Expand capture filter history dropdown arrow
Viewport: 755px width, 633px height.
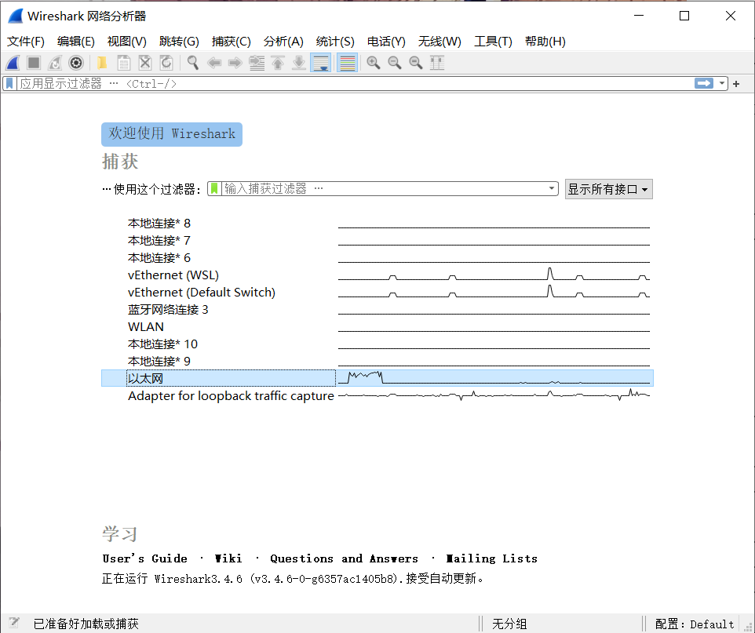[x=552, y=189]
